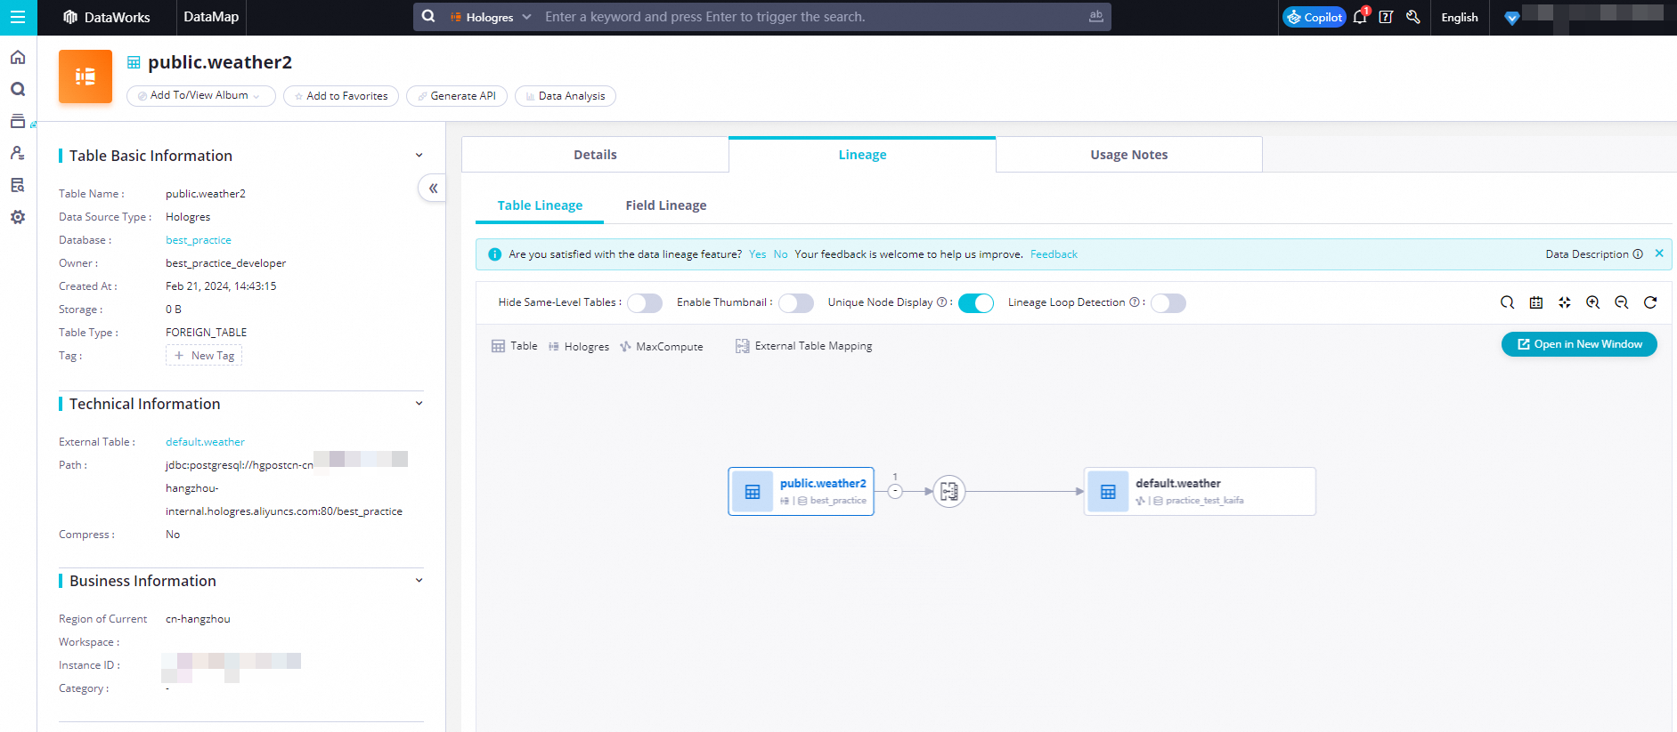Open the help question mark icon
The width and height of the screenshot is (1677, 732).
click(1386, 17)
